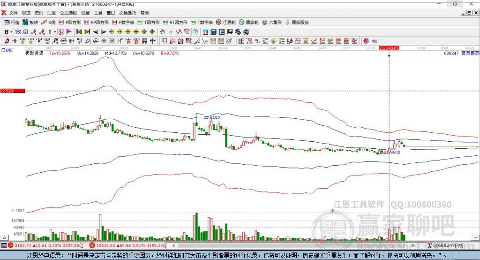Click the Md=12.7156 indicator value
This screenshot has height=260, width=480.
click(x=116, y=54)
